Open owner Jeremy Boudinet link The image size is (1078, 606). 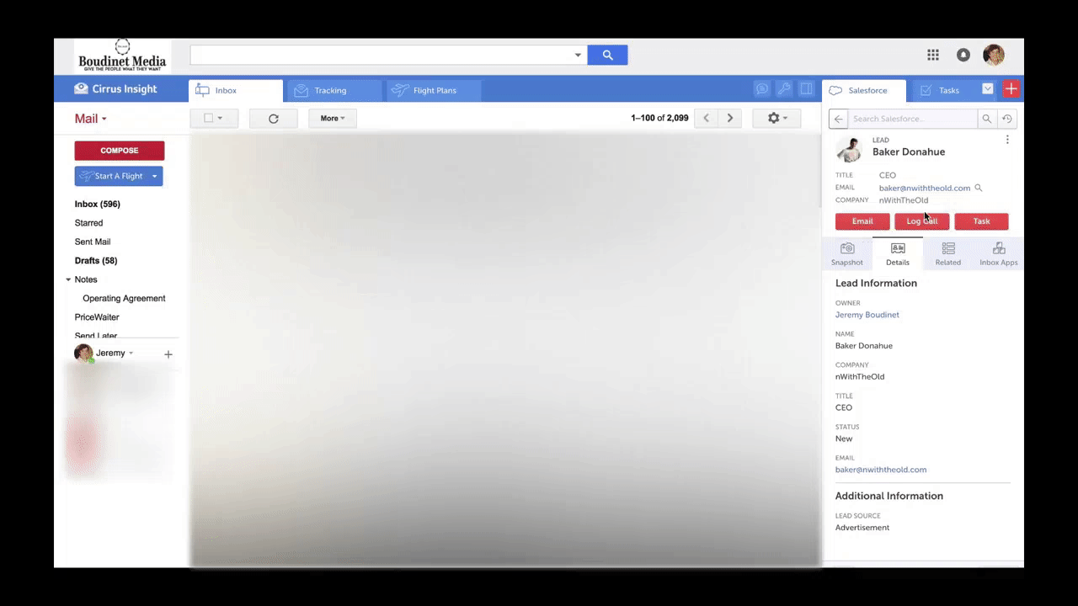tap(867, 315)
